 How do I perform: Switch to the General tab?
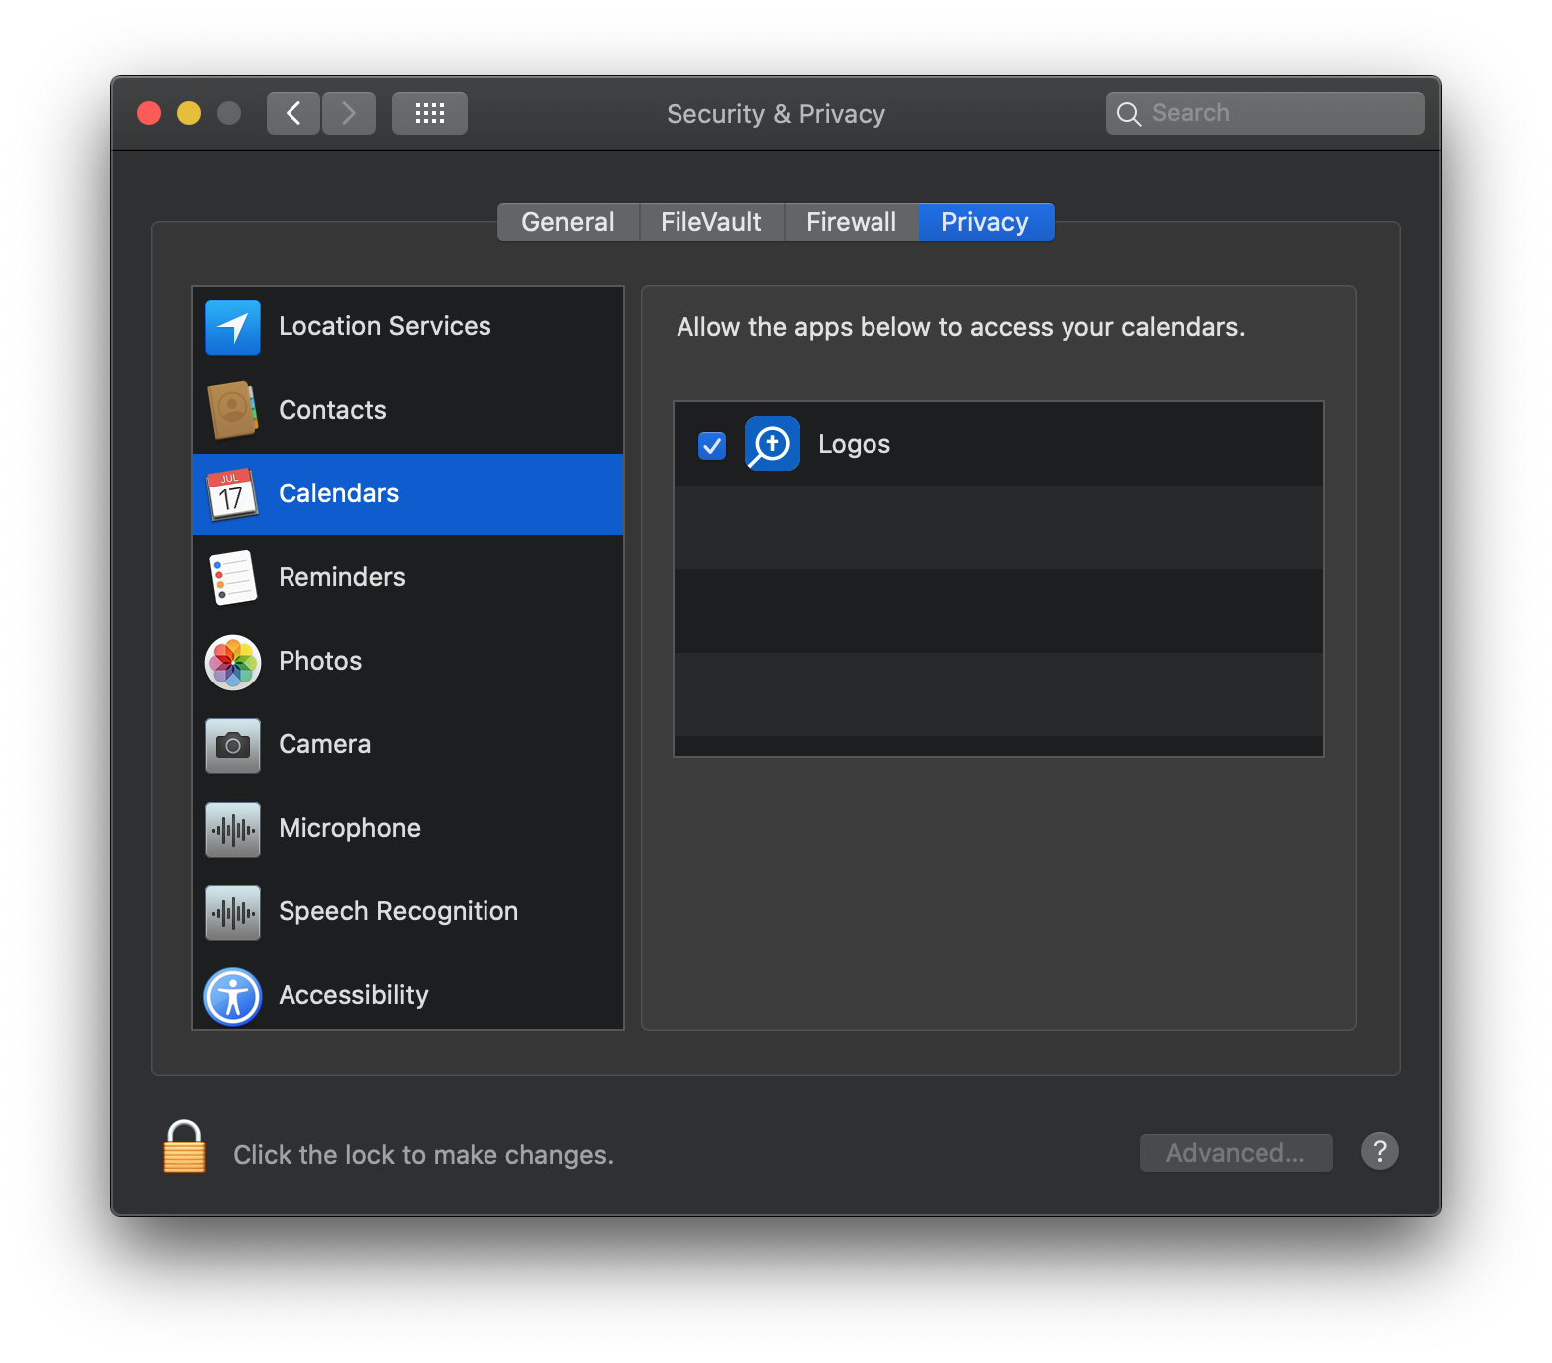[568, 222]
